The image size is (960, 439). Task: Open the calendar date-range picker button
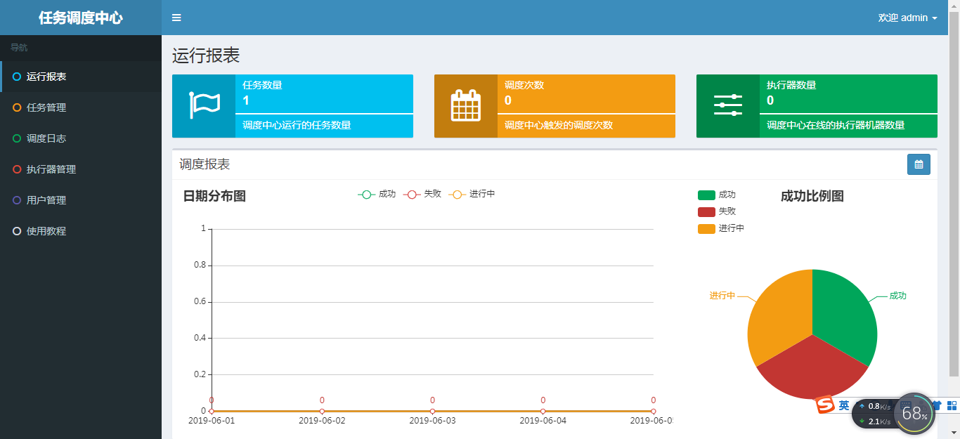pyautogui.click(x=919, y=164)
